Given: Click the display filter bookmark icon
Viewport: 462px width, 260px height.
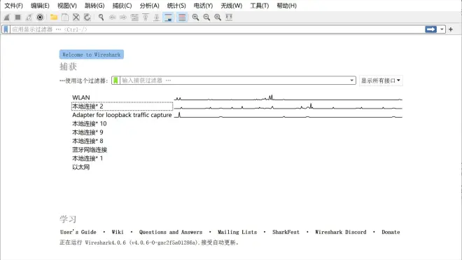Looking at the screenshot, I should pyautogui.click(x=6, y=29).
